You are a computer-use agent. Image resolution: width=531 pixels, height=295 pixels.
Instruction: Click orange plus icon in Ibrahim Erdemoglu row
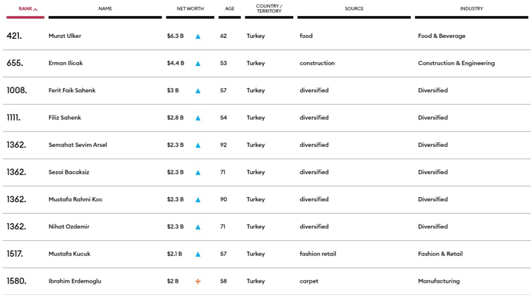[198, 281]
